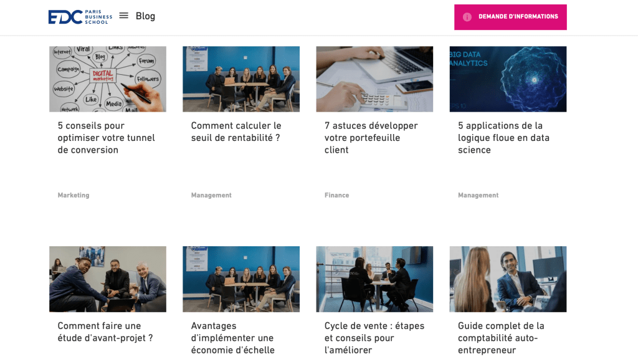Select the Management tag under the seuil de rentabilité article

coord(211,195)
